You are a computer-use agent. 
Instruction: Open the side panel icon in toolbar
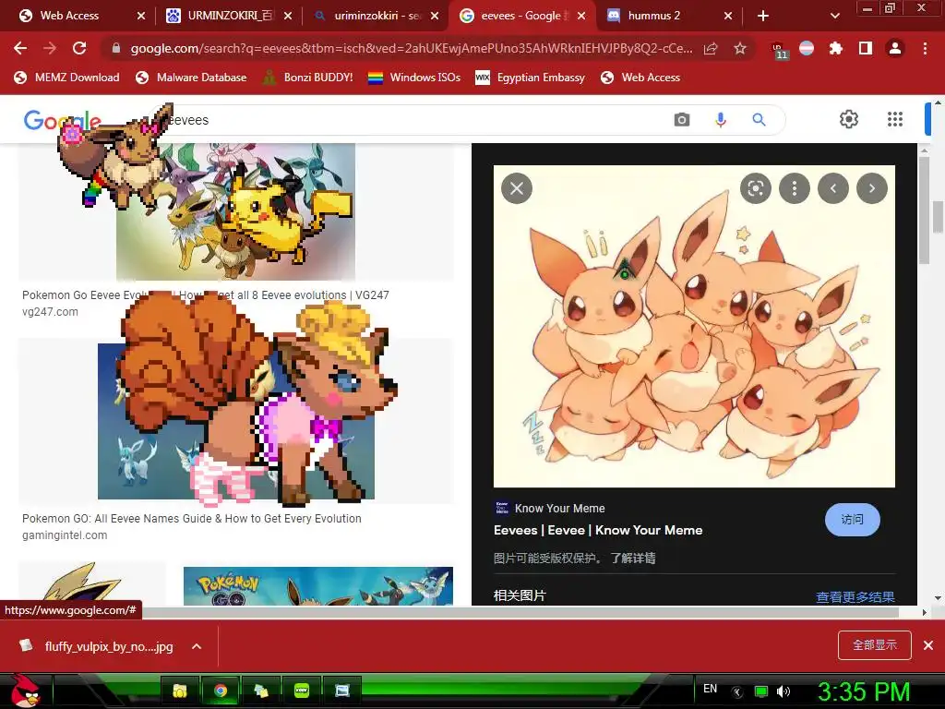coord(866,48)
